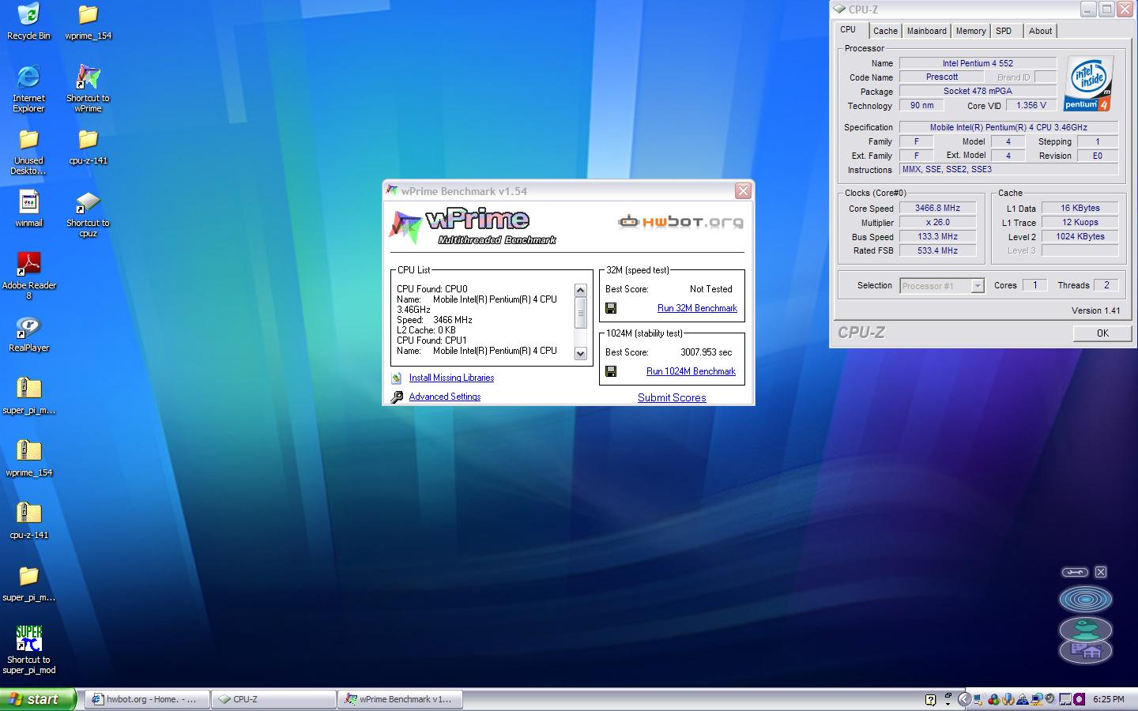This screenshot has height=711, width=1138.
Task: Open the Start menu button
Action: coord(39,699)
